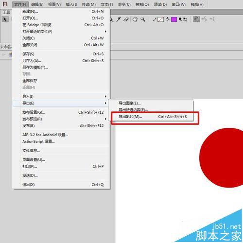
Task: Choose 导出影片(M)... in submenu
Action: 151,116
